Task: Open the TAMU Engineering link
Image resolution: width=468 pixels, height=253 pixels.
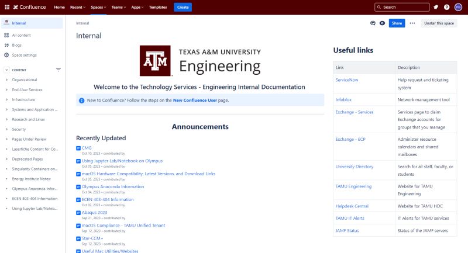Action: (x=353, y=186)
